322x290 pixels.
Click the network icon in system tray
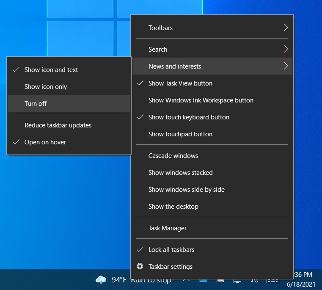point(237,280)
